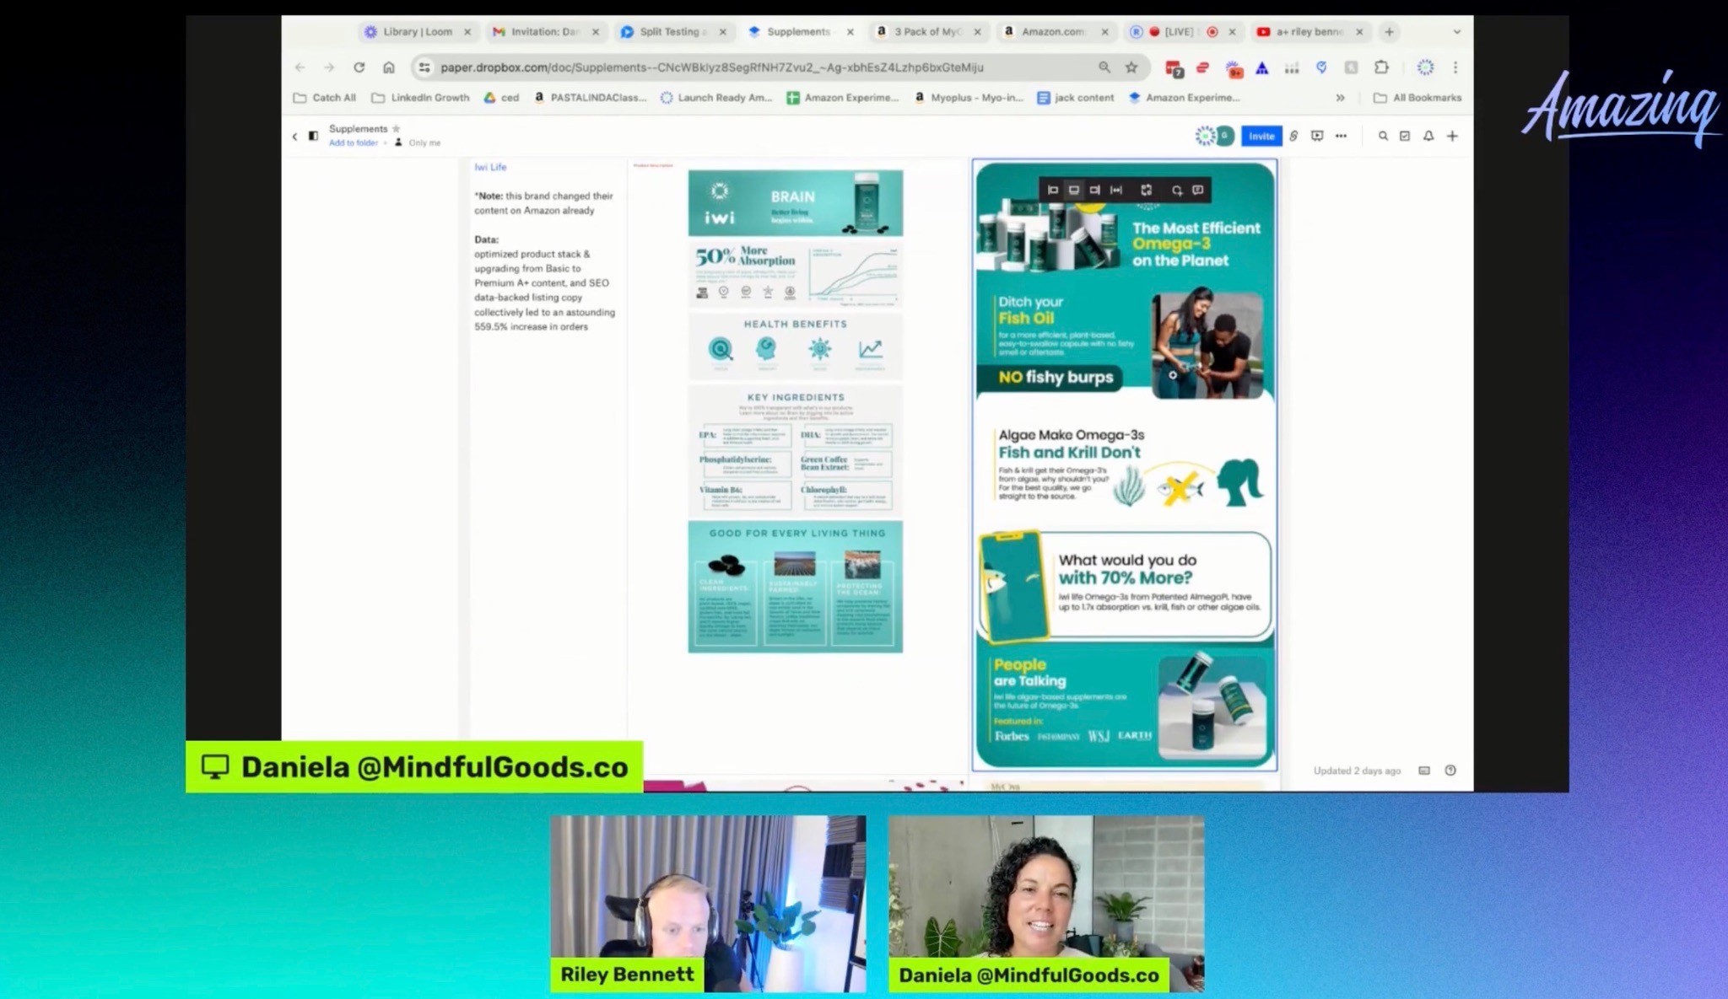
Task: Bookmark this page with the star icon
Action: (1131, 67)
